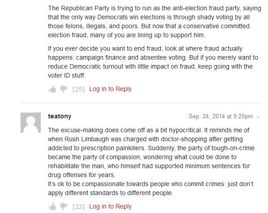Select the [22] vote count
The image size is (268, 213).
point(78,207)
